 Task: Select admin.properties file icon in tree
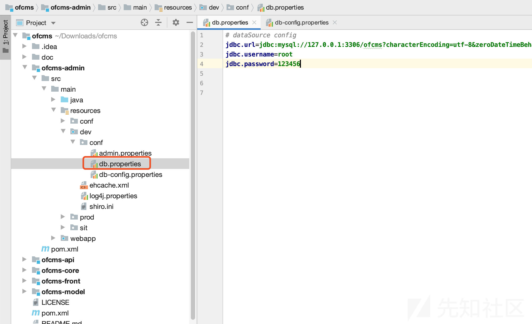[94, 153]
